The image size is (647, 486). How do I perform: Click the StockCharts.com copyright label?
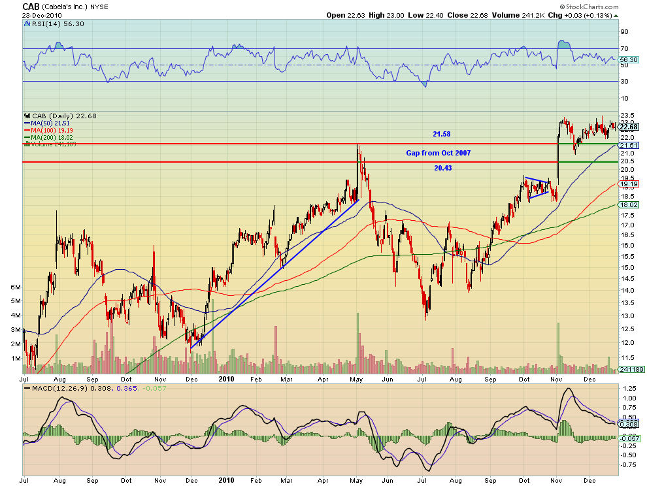(x=589, y=7)
